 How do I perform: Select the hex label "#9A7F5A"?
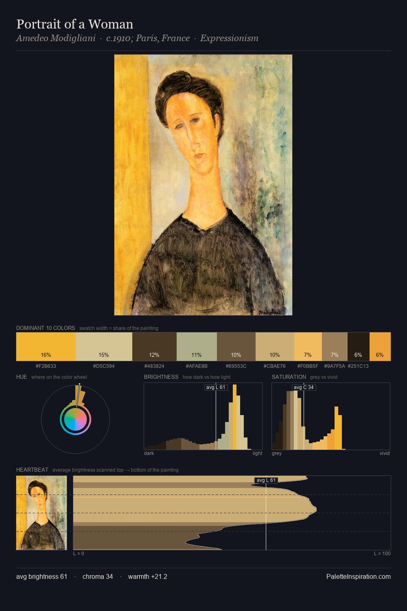(335, 366)
